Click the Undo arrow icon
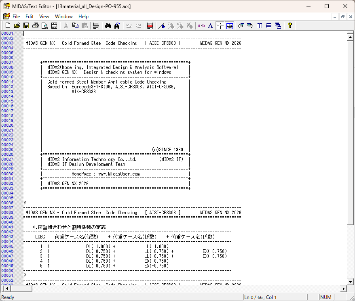This screenshot has width=355, height=301. point(129,26)
